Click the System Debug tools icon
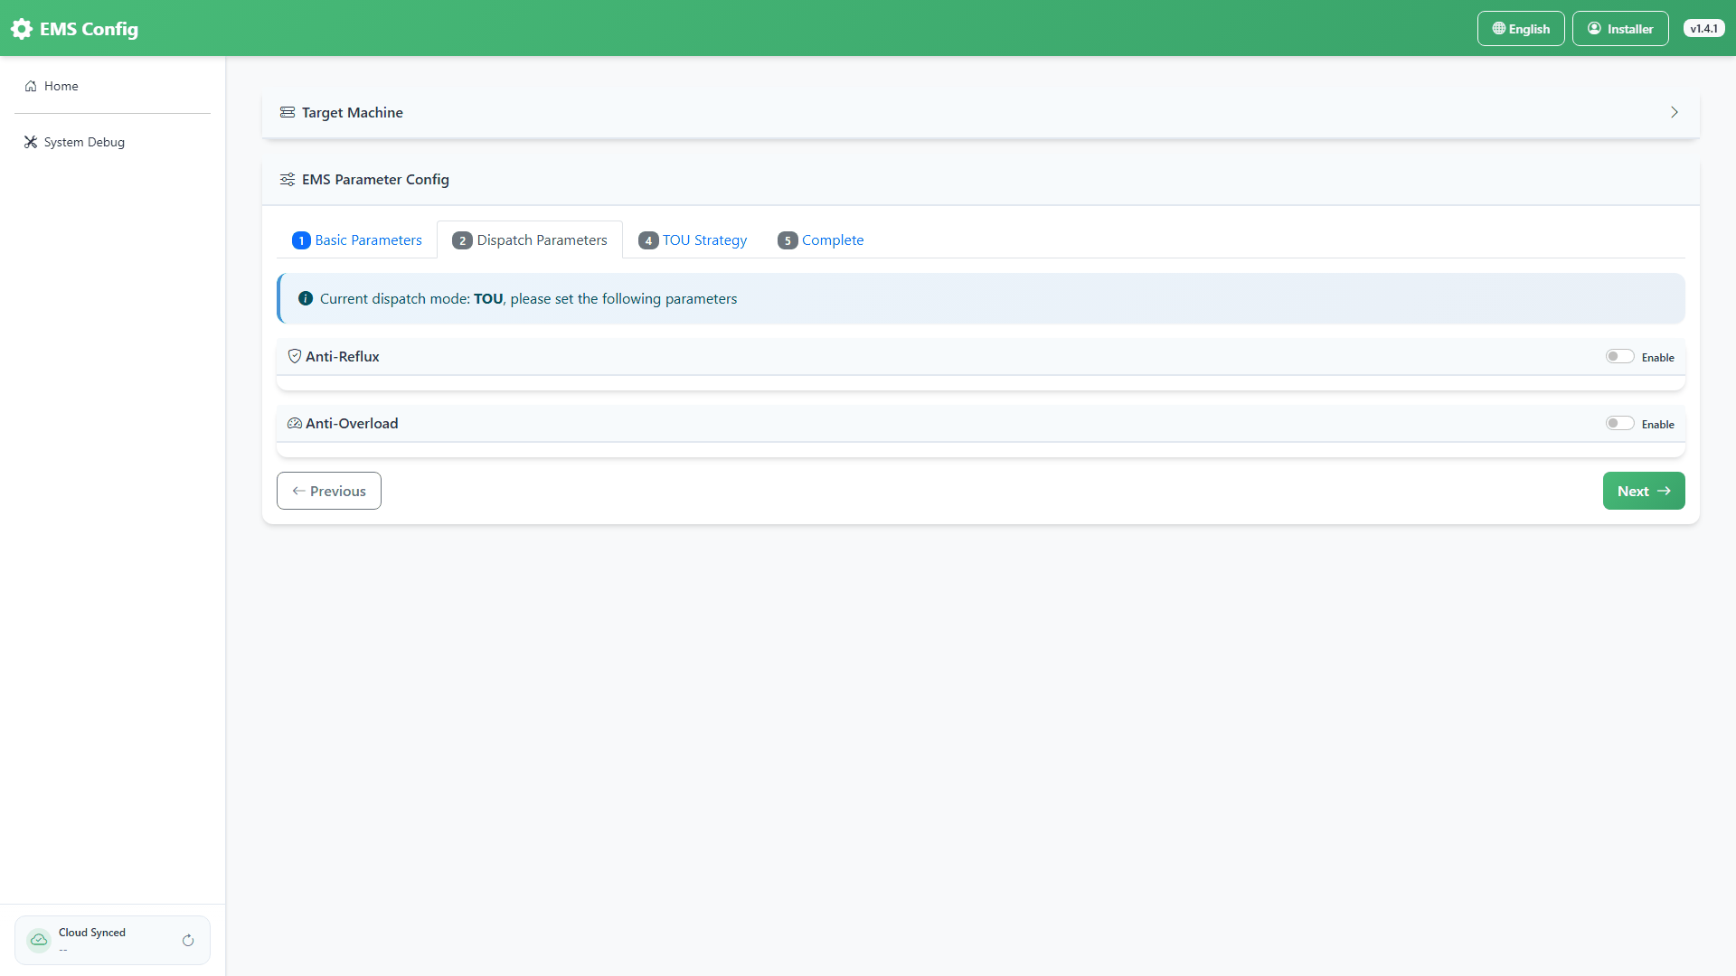Screen dimensions: 1736x976 tap(31, 142)
